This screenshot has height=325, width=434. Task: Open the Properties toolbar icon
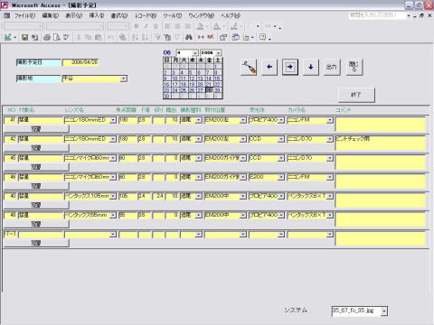(223, 37)
